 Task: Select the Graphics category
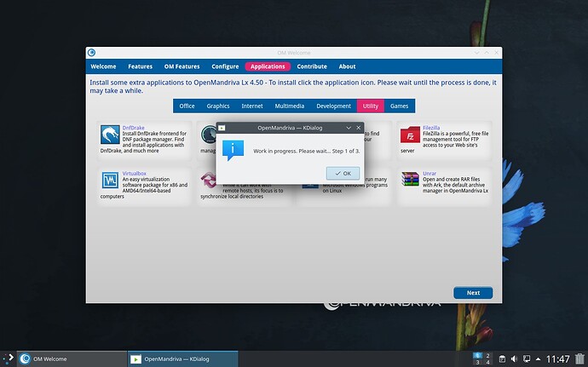tap(218, 106)
